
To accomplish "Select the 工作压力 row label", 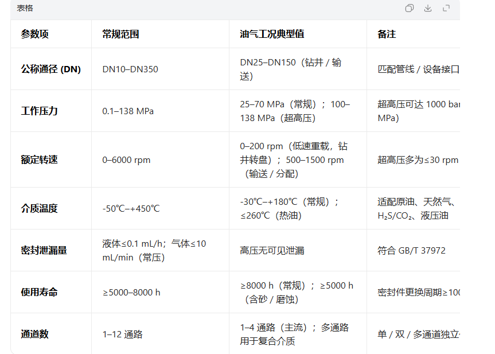I will tap(40, 111).
